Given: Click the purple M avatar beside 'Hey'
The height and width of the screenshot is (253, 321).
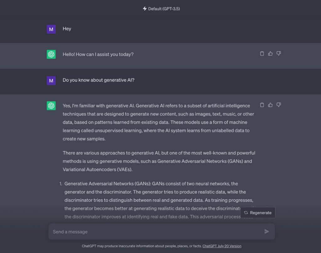Looking at the screenshot, I should coord(51,29).
